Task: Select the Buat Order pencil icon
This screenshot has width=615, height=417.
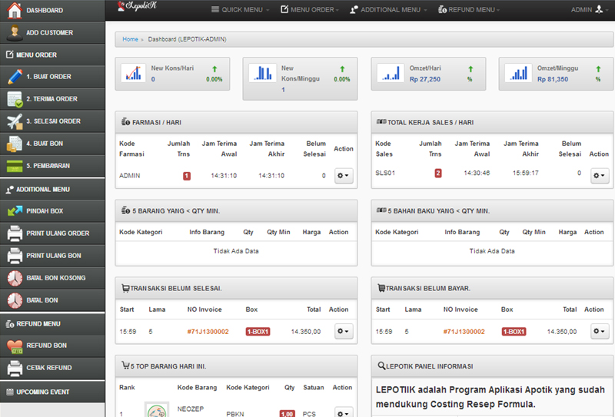Action: tap(15, 77)
